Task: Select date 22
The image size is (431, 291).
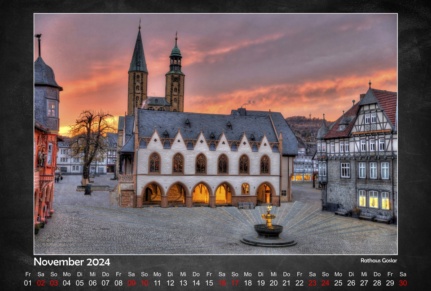Action: coord(300,283)
